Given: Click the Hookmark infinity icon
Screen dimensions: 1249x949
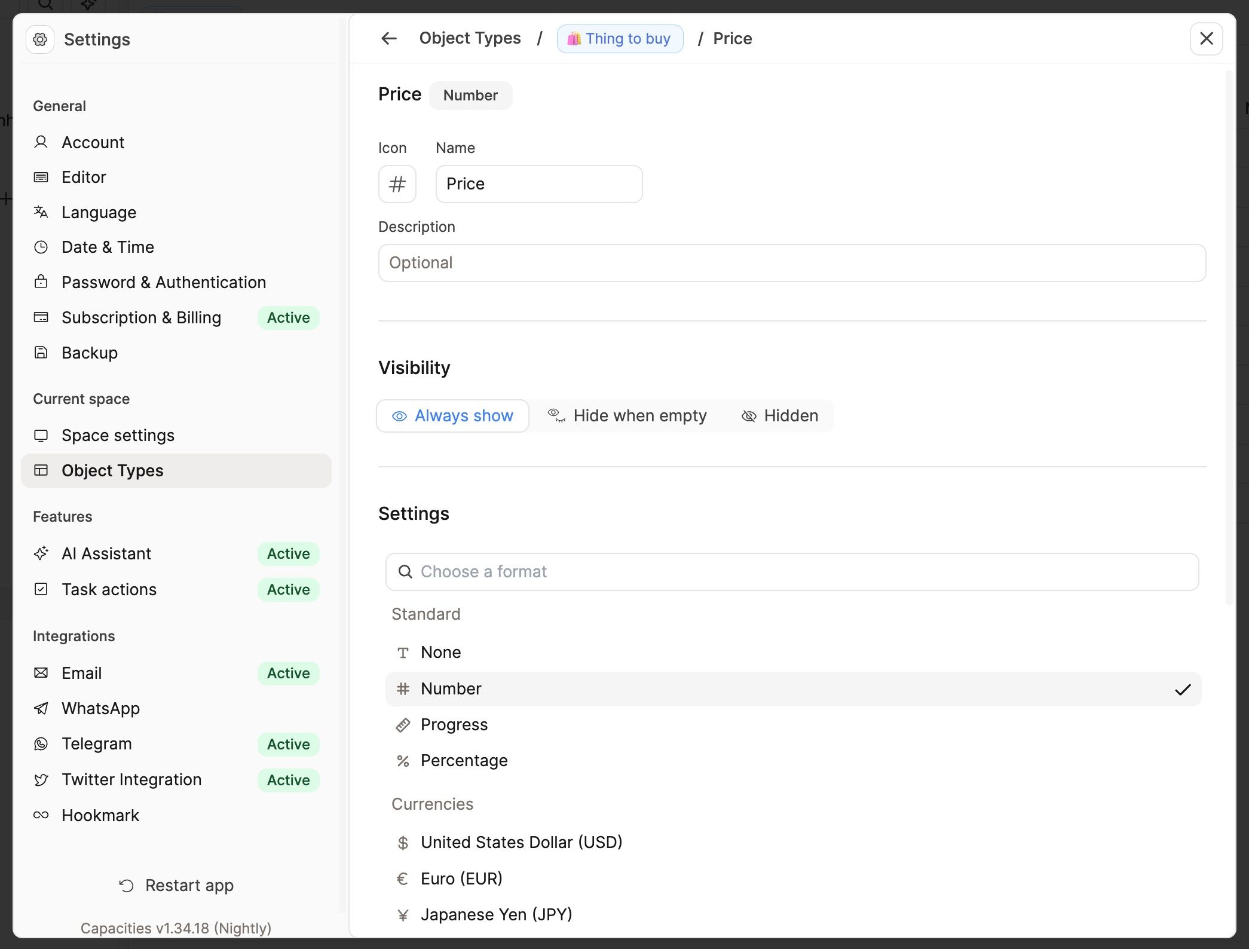Looking at the screenshot, I should tap(41, 815).
